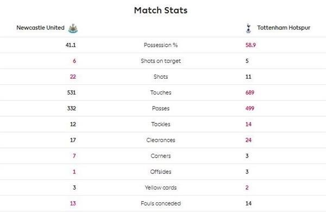Click Tottenham's 58.9 possession value

tap(250, 45)
